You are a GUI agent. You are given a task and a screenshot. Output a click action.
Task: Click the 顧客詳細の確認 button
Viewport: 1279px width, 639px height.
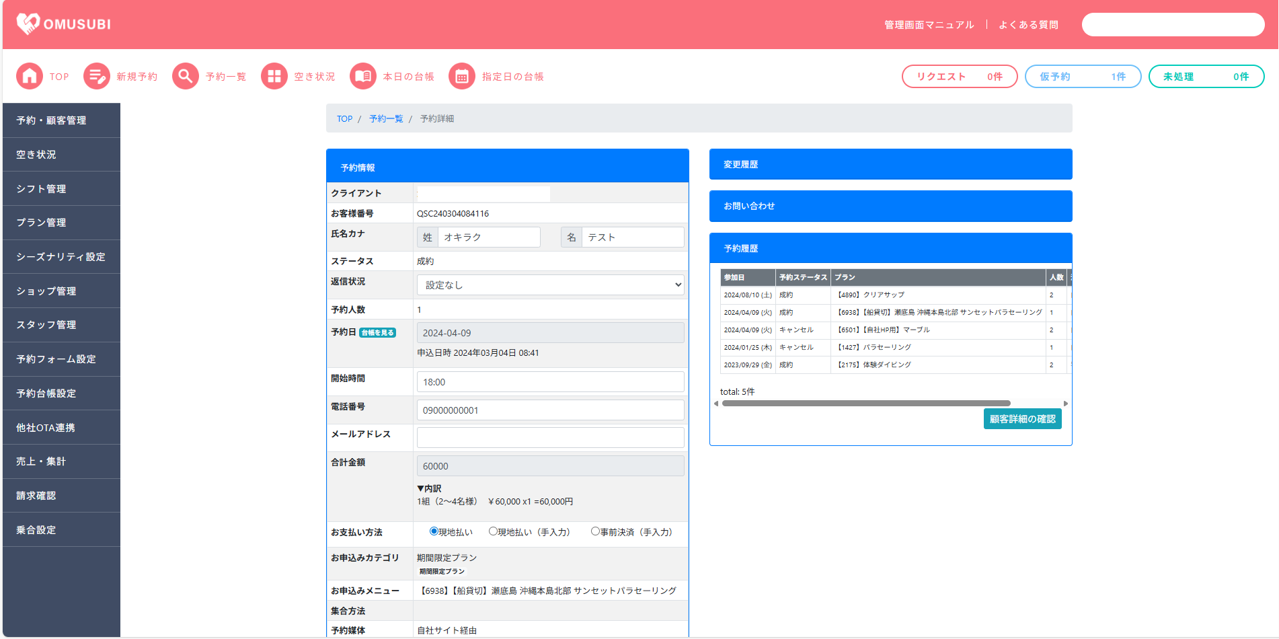1022,419
